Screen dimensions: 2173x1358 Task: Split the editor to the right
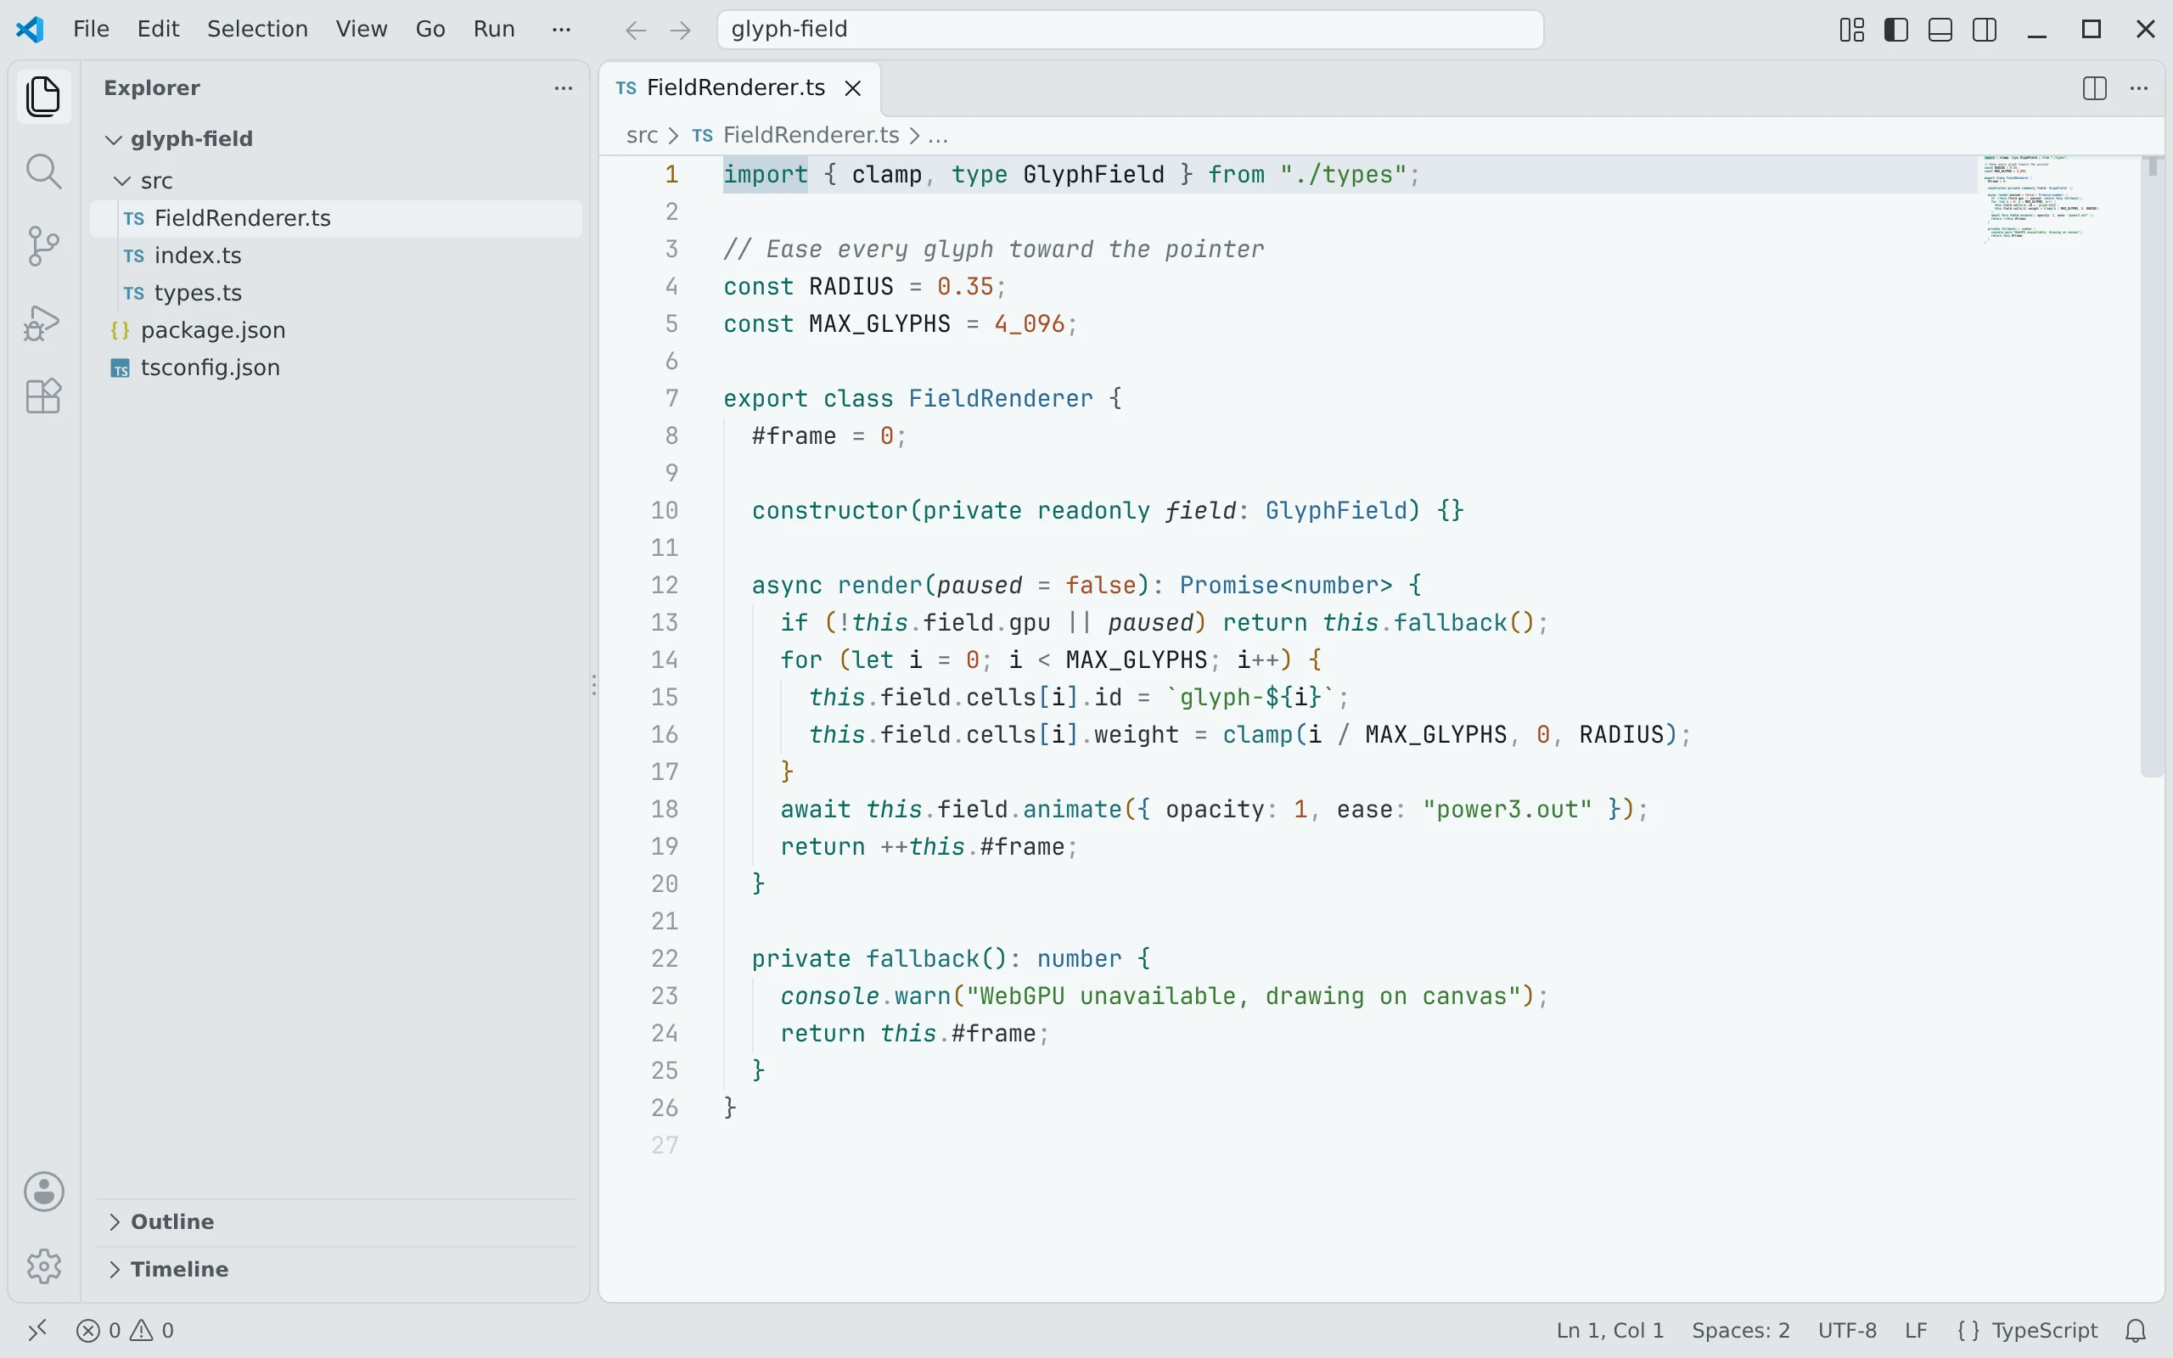point(2094,88)
